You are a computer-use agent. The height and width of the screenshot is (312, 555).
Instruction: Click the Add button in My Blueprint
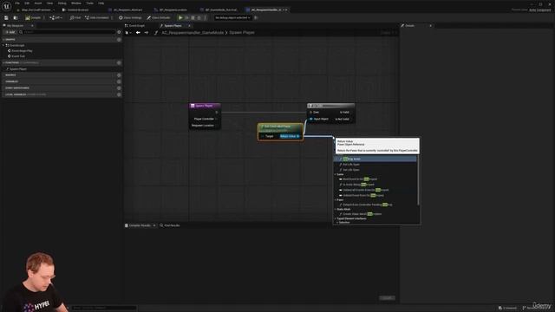coord(10,32)
